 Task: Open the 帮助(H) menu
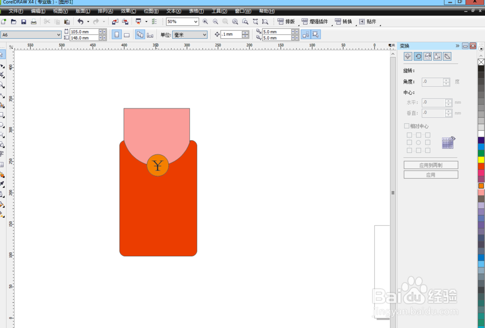click(x=267, y=11)
